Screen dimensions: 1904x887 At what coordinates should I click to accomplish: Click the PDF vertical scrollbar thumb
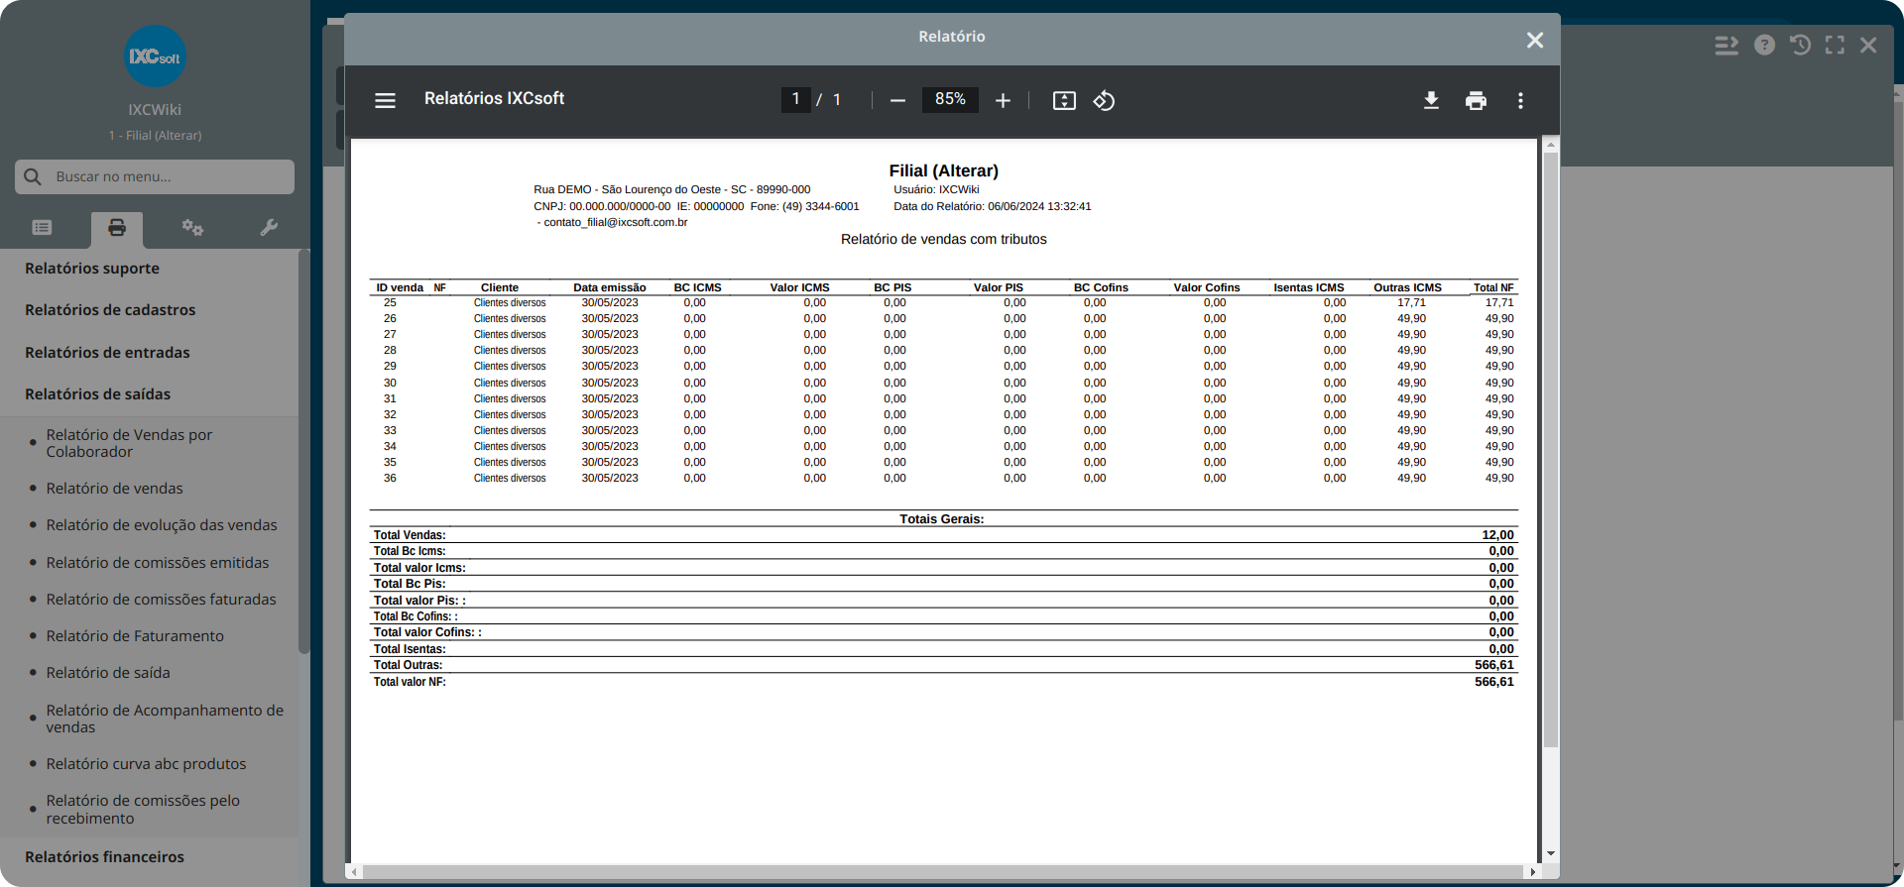click(x=1551, y=449)
